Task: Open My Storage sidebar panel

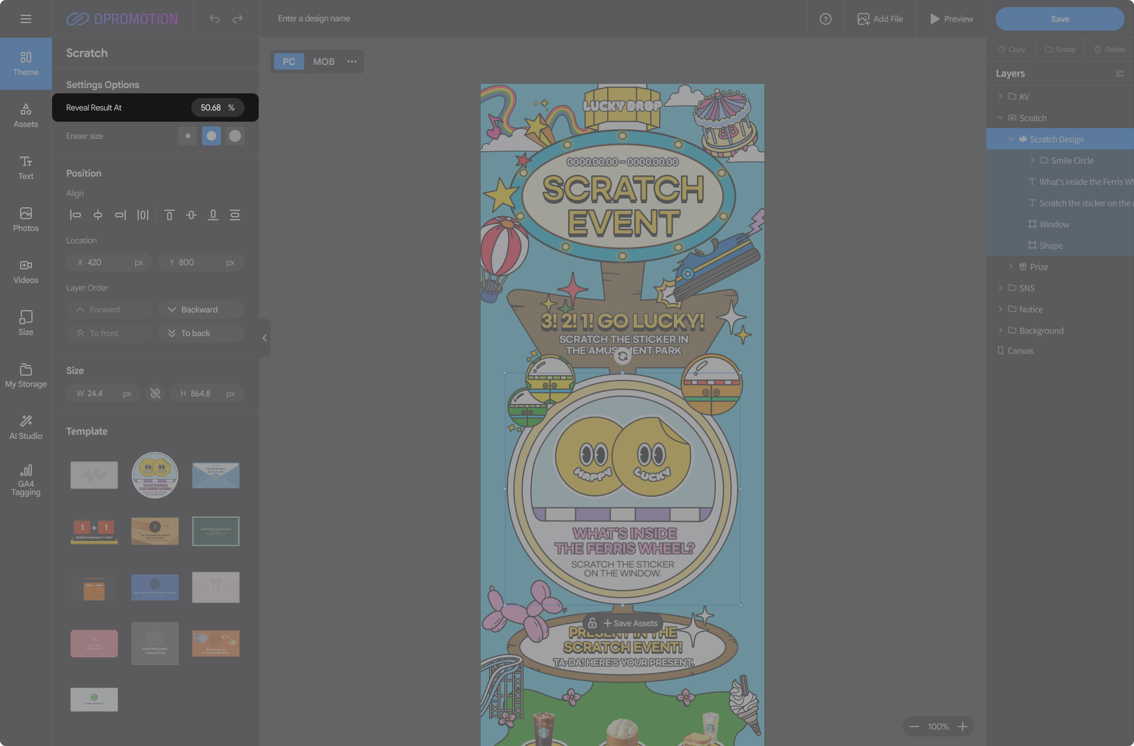Action: click(26, 375)
